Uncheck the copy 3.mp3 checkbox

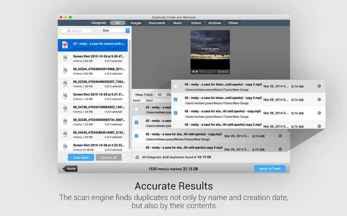click(175, 100)
